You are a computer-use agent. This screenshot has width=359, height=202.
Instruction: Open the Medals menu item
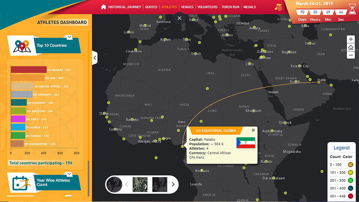coord(250,7)
